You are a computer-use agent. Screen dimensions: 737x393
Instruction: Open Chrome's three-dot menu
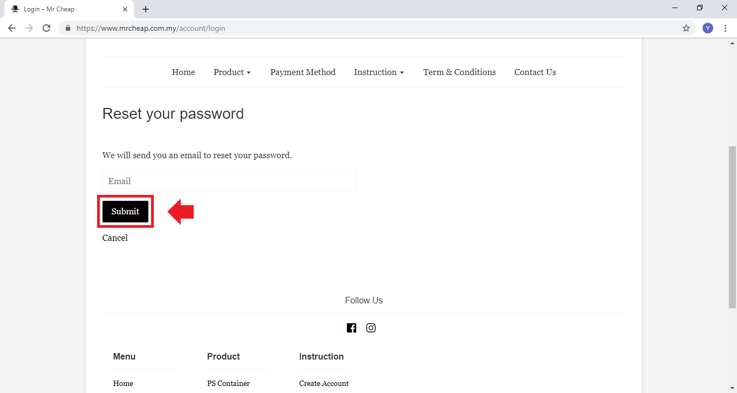725,28
